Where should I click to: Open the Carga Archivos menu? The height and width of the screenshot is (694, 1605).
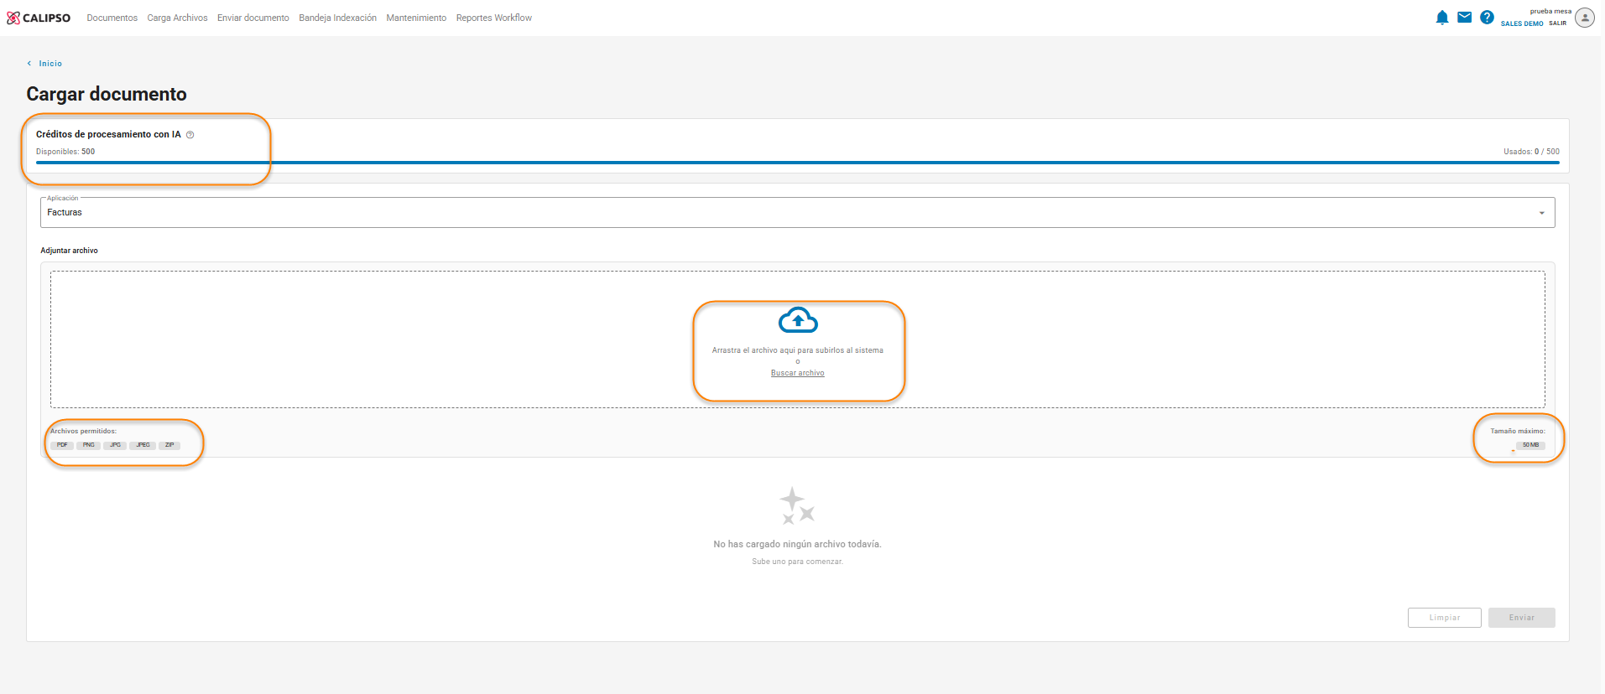177,18
